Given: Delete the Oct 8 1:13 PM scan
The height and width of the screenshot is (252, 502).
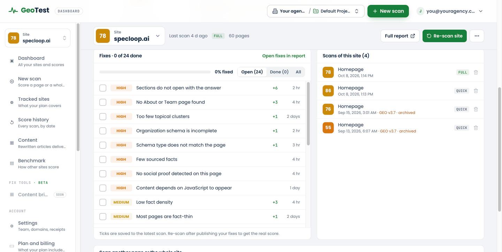Looking at the screenshot, I should (x=476, y=91).
